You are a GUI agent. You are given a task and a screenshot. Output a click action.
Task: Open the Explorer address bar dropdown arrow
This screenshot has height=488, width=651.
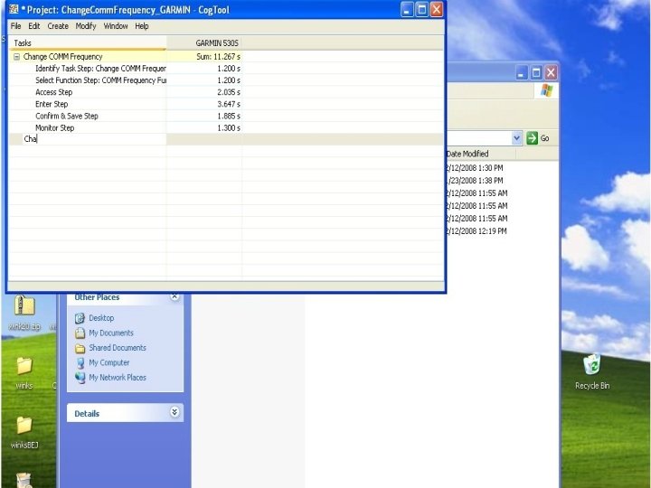tap(516, 137)
